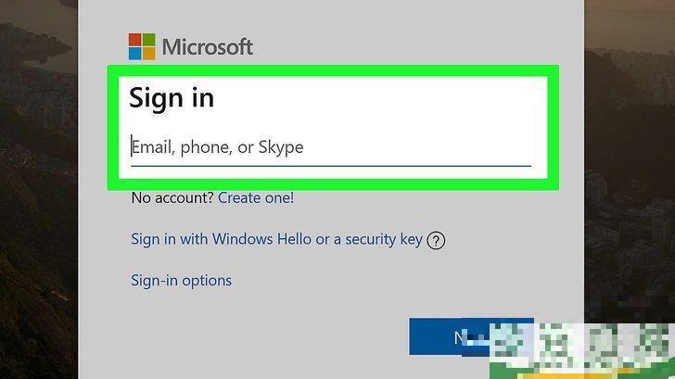Viewport: 675px width, 379px height.
Task: Click the green highlight border around Sign in
Action: pyautogui.click(x=334, y=70)
